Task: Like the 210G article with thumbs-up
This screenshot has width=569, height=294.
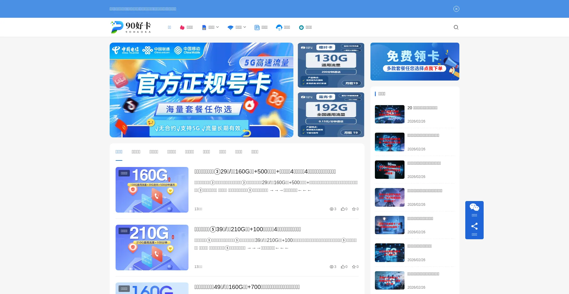Action: pyautogui.click(x=343, y=267)
